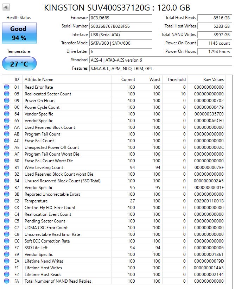Select status icon for Program Fail Count Worst Die
This screenshot has height=289, width=235.
pos(7,154)
